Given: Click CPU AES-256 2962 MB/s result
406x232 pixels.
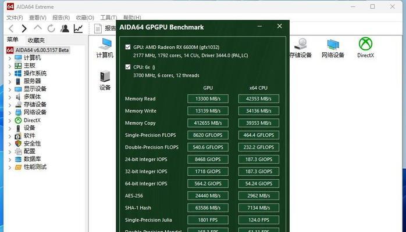Looking at the screenshot, I should tap(259, 196).
